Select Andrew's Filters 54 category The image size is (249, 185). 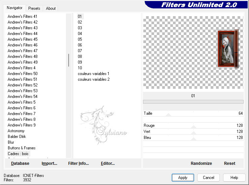pyautogui.click(x=23, y=97)
